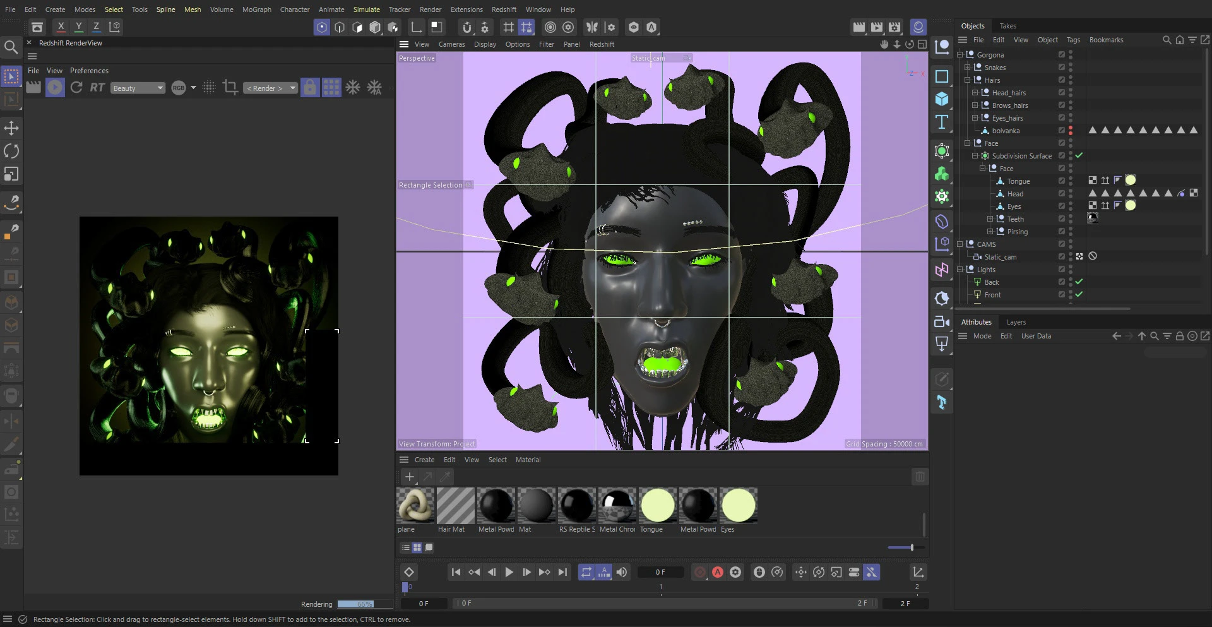Start rendering in the Redshift RenderView
The height and width of the screenshot is (627, 1212).
click(x=55, y=87)
